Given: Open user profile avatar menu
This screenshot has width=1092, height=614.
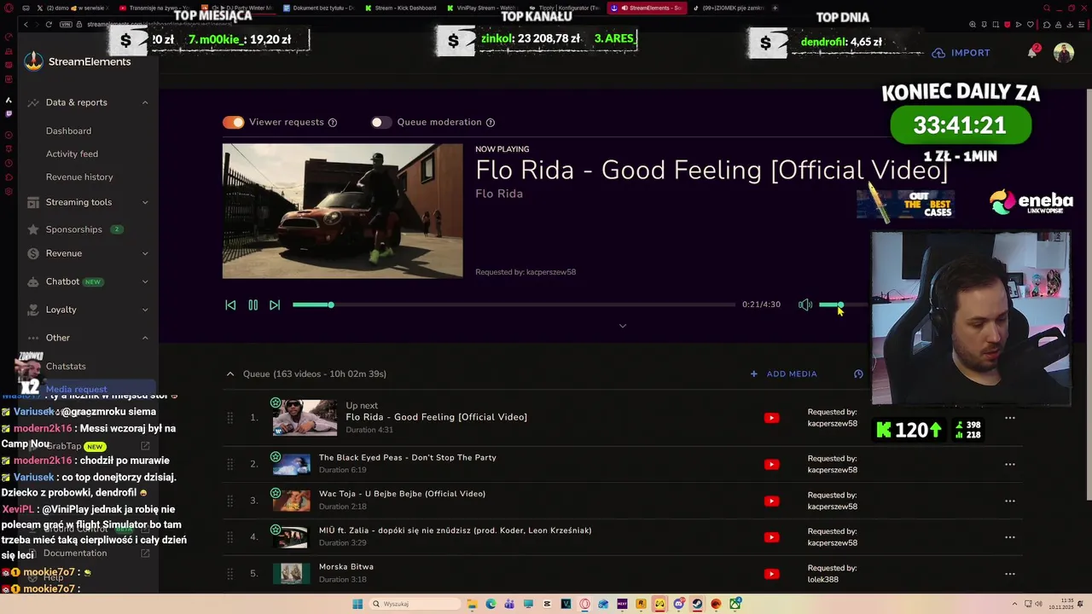Looking at the screenshot, I should 1064,53.
